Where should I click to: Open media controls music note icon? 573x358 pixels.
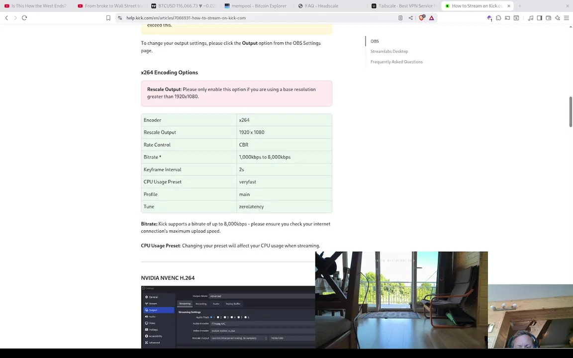pyautogui.click(x=531, y=18)
